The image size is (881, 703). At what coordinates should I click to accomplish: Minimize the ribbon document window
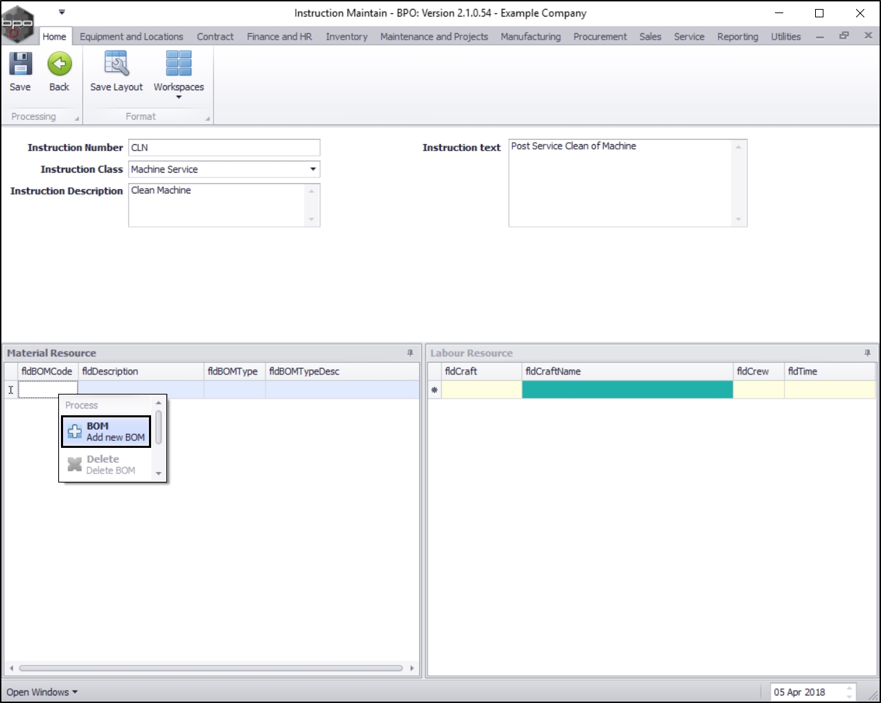point(820,36)
